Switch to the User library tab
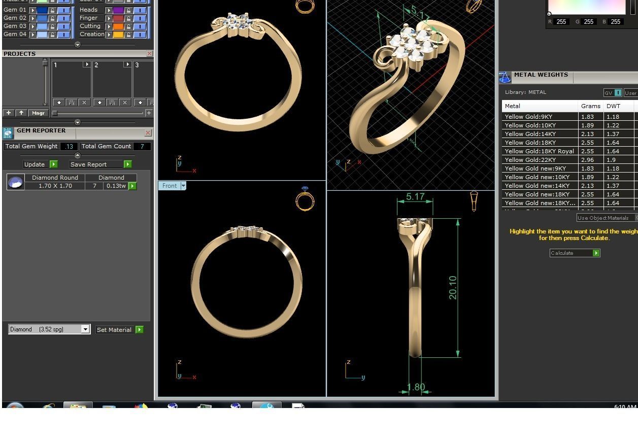Screen dimensions: 638x440 (x=631, y=92)
